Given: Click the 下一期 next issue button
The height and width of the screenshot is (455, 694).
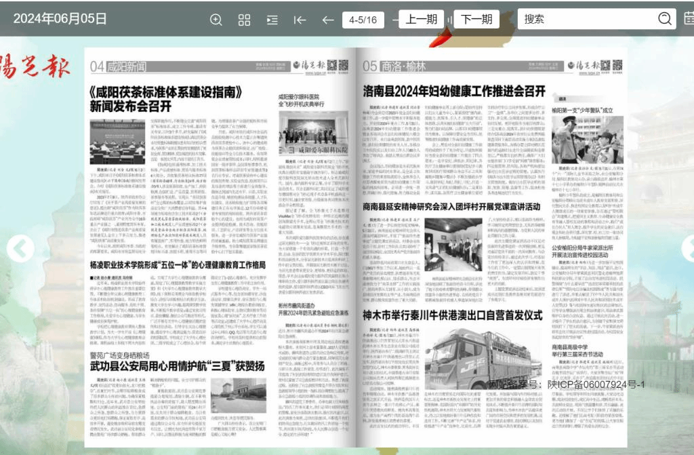Looking at the screenshot, I should click(476, 19).
